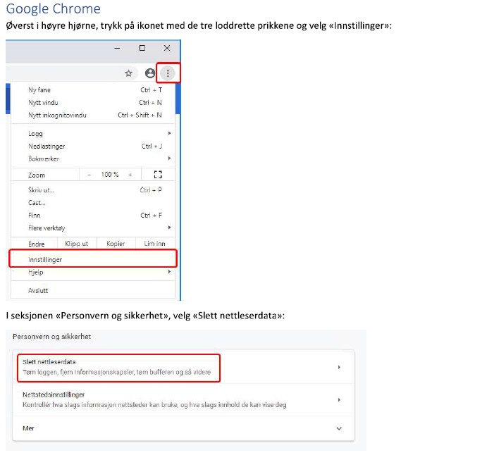The width and height of the screenshot is (494, 460).
Task: Click the Mer label
Action: (28, 428)
